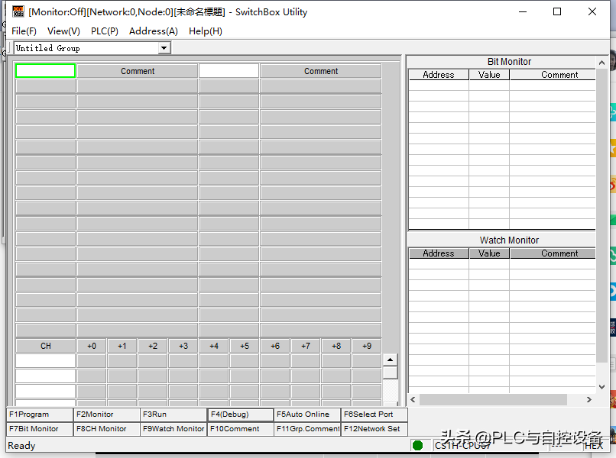Toggle F2 Monitor mode
Viewport: 616px width, 458px height.
point(107,414)
